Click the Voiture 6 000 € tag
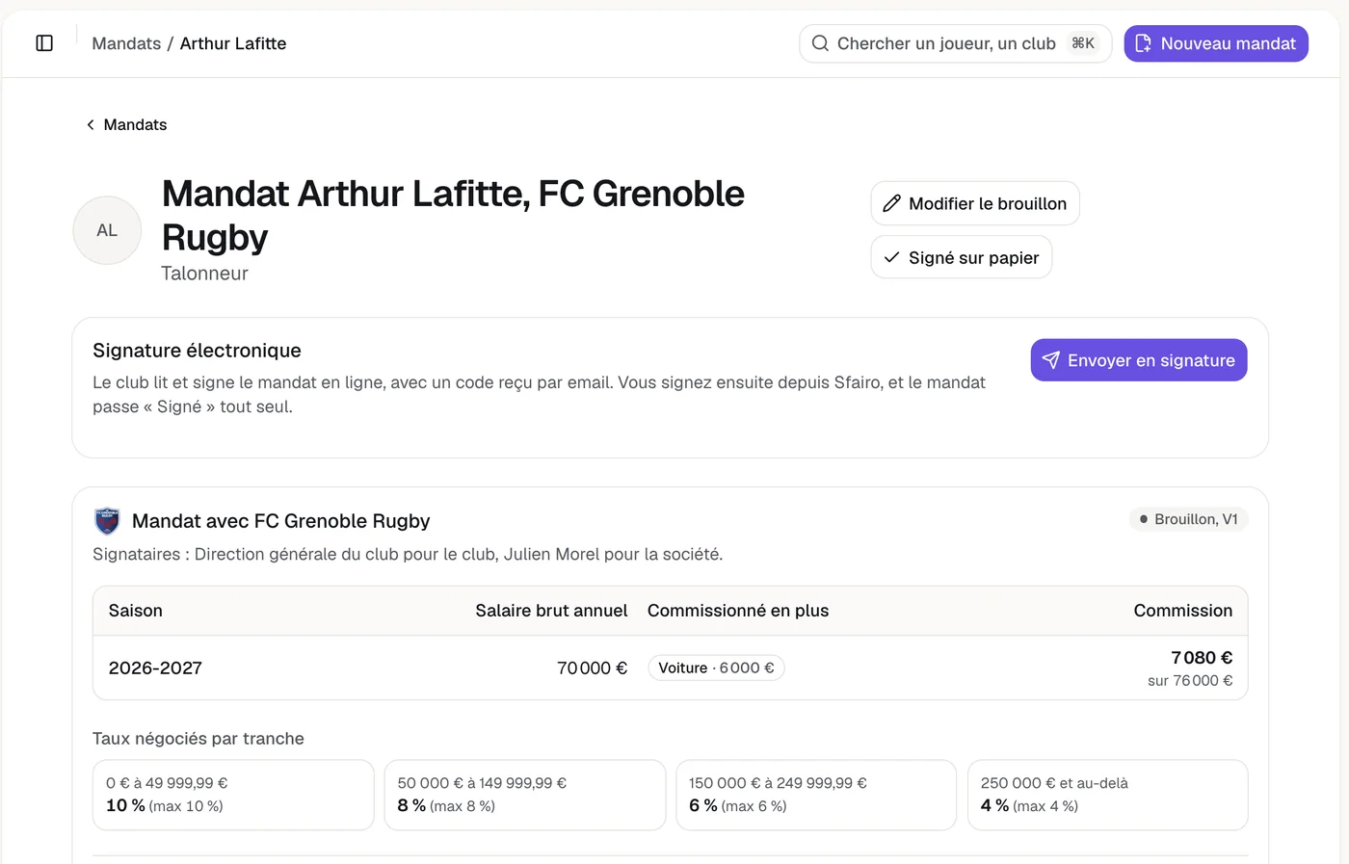Viewport: 1349px width, 864px height. click(716, 668)
